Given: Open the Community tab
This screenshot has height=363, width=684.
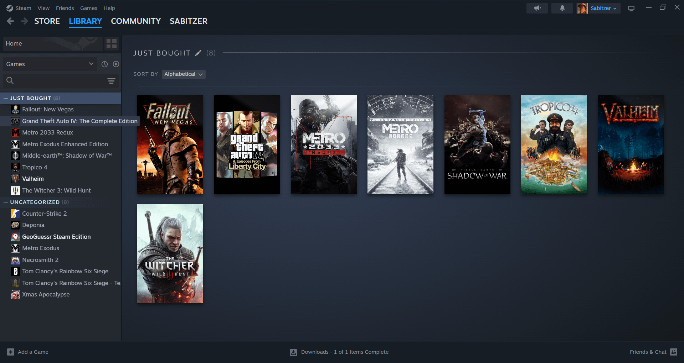Looking at the screenshot, I should 136,21.
